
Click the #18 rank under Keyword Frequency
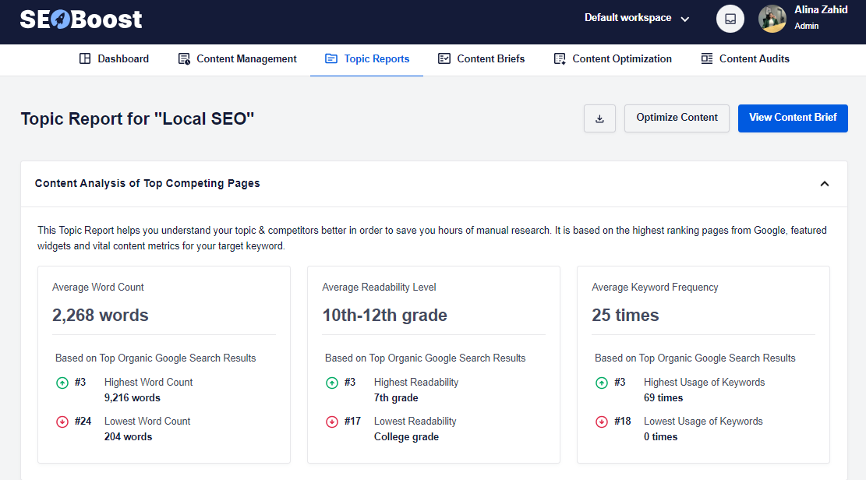[x=623, y=421]
